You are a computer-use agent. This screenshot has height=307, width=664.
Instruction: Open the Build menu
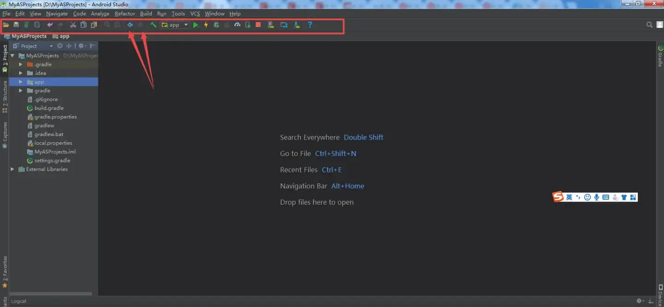(x=146, y=13)
